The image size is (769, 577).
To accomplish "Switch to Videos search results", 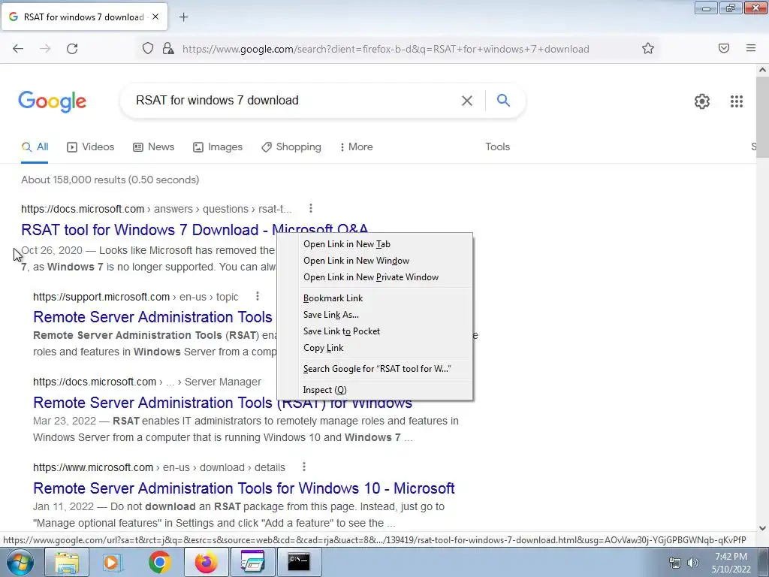I will [x=91, y=147].
